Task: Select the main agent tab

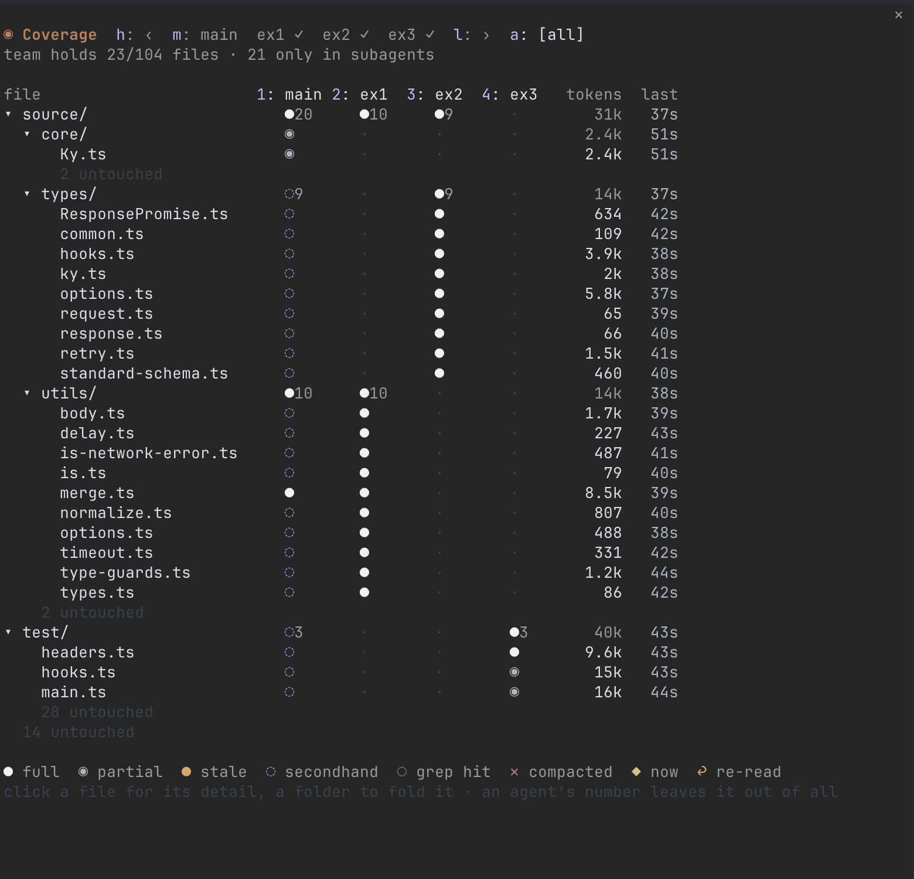Action: pos(219,35)
